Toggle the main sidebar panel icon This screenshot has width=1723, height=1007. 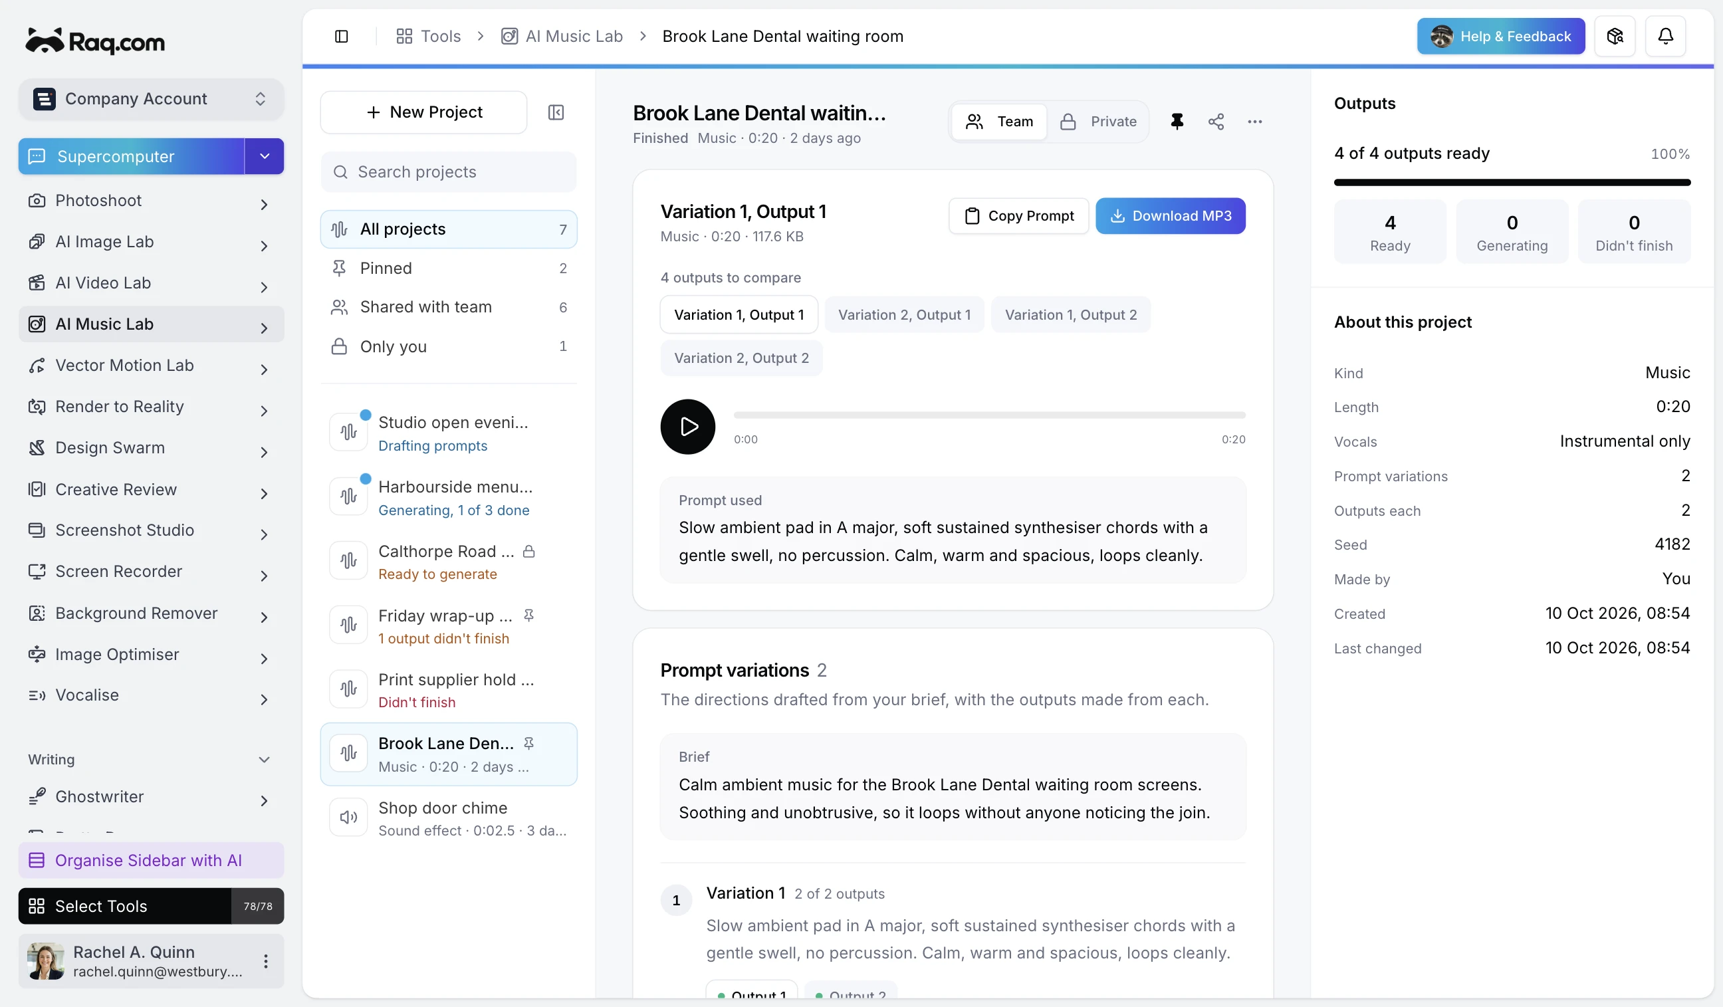click(x=341, y=37)
